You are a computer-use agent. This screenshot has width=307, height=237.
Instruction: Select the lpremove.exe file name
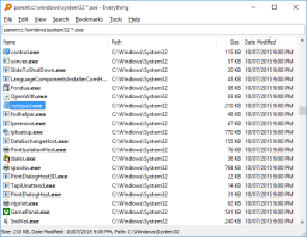tap(28, 124)
